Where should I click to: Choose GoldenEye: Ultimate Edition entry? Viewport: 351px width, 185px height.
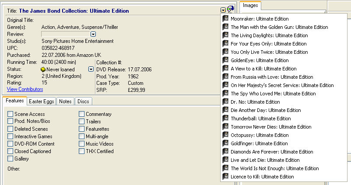pyautogui.click(x=260, y=60)
